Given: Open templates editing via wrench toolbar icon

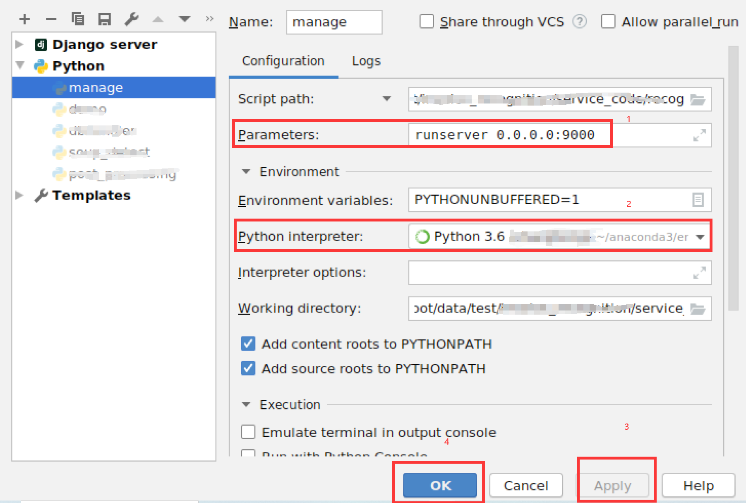Looking at the screenshot, I should pyautogui.click(x=131, y=19).
